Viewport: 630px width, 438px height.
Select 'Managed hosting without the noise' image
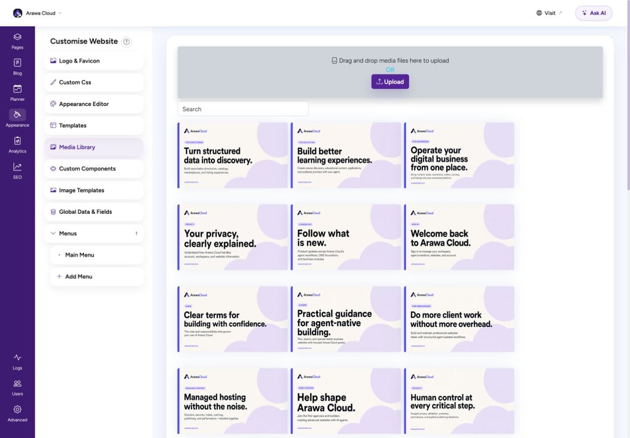[233, 401]
